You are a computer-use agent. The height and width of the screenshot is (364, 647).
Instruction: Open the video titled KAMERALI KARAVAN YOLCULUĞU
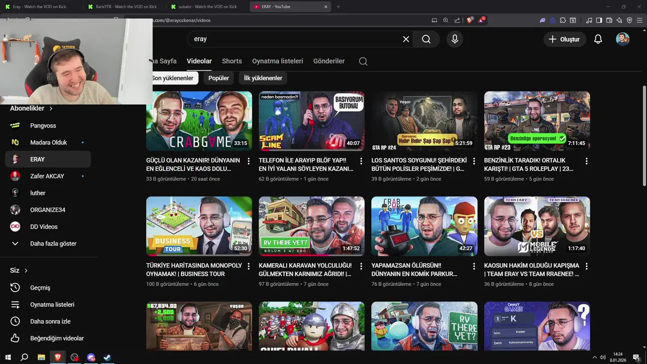coord(305,269)
